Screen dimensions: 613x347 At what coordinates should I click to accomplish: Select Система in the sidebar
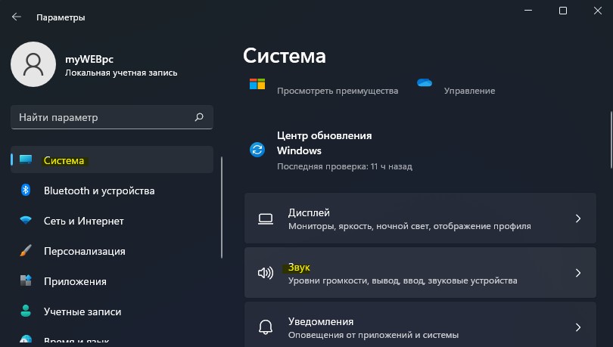point(112,160)
